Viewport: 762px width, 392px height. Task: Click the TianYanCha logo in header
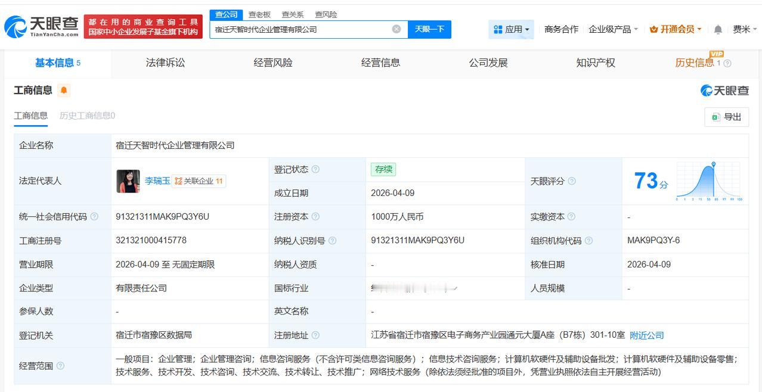pyautogui.click(x=42, y=27)
